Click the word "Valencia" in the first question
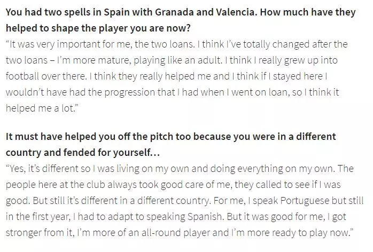 point(236,12)
